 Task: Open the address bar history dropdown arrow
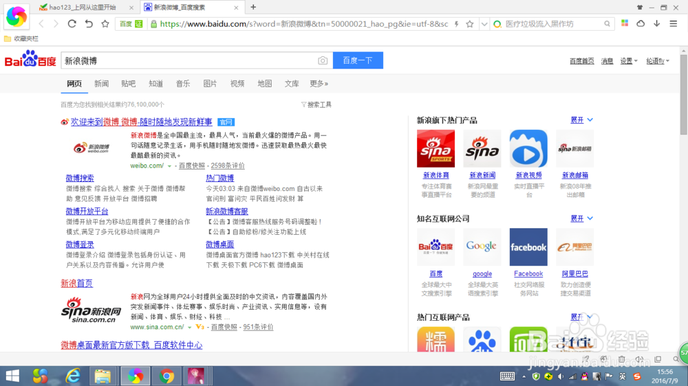pyautogui.click(x=484, y=24)
